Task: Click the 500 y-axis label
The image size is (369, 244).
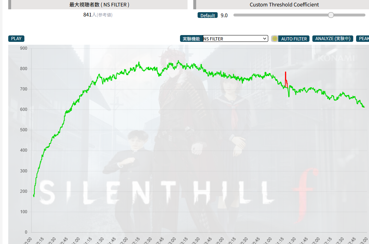Action: [24, 130]
